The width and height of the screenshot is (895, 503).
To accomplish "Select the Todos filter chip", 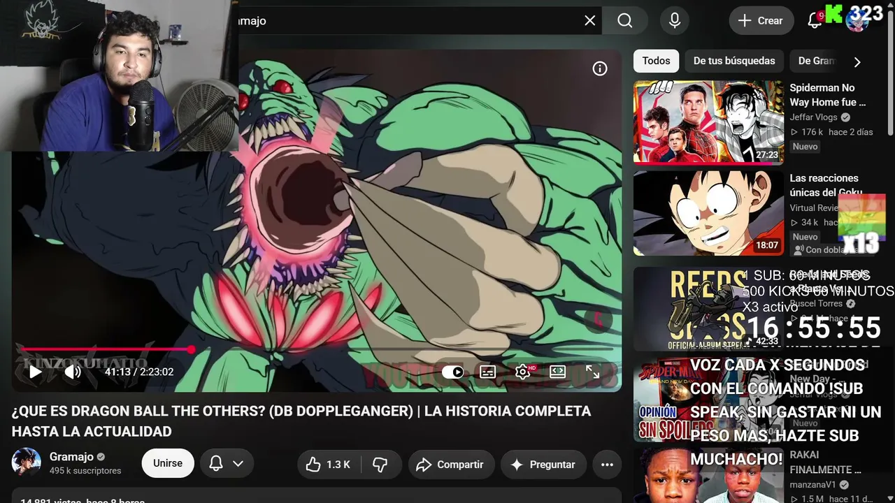I will click(656, 61).
